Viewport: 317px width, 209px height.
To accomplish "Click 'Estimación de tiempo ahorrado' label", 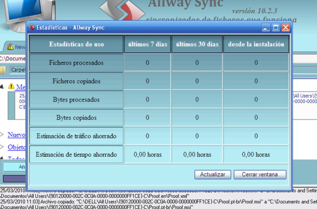I will click(76, 155).
